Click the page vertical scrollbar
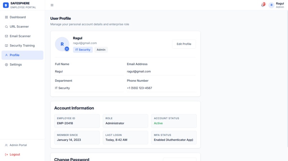288x161 pixels. click(287, 79)
